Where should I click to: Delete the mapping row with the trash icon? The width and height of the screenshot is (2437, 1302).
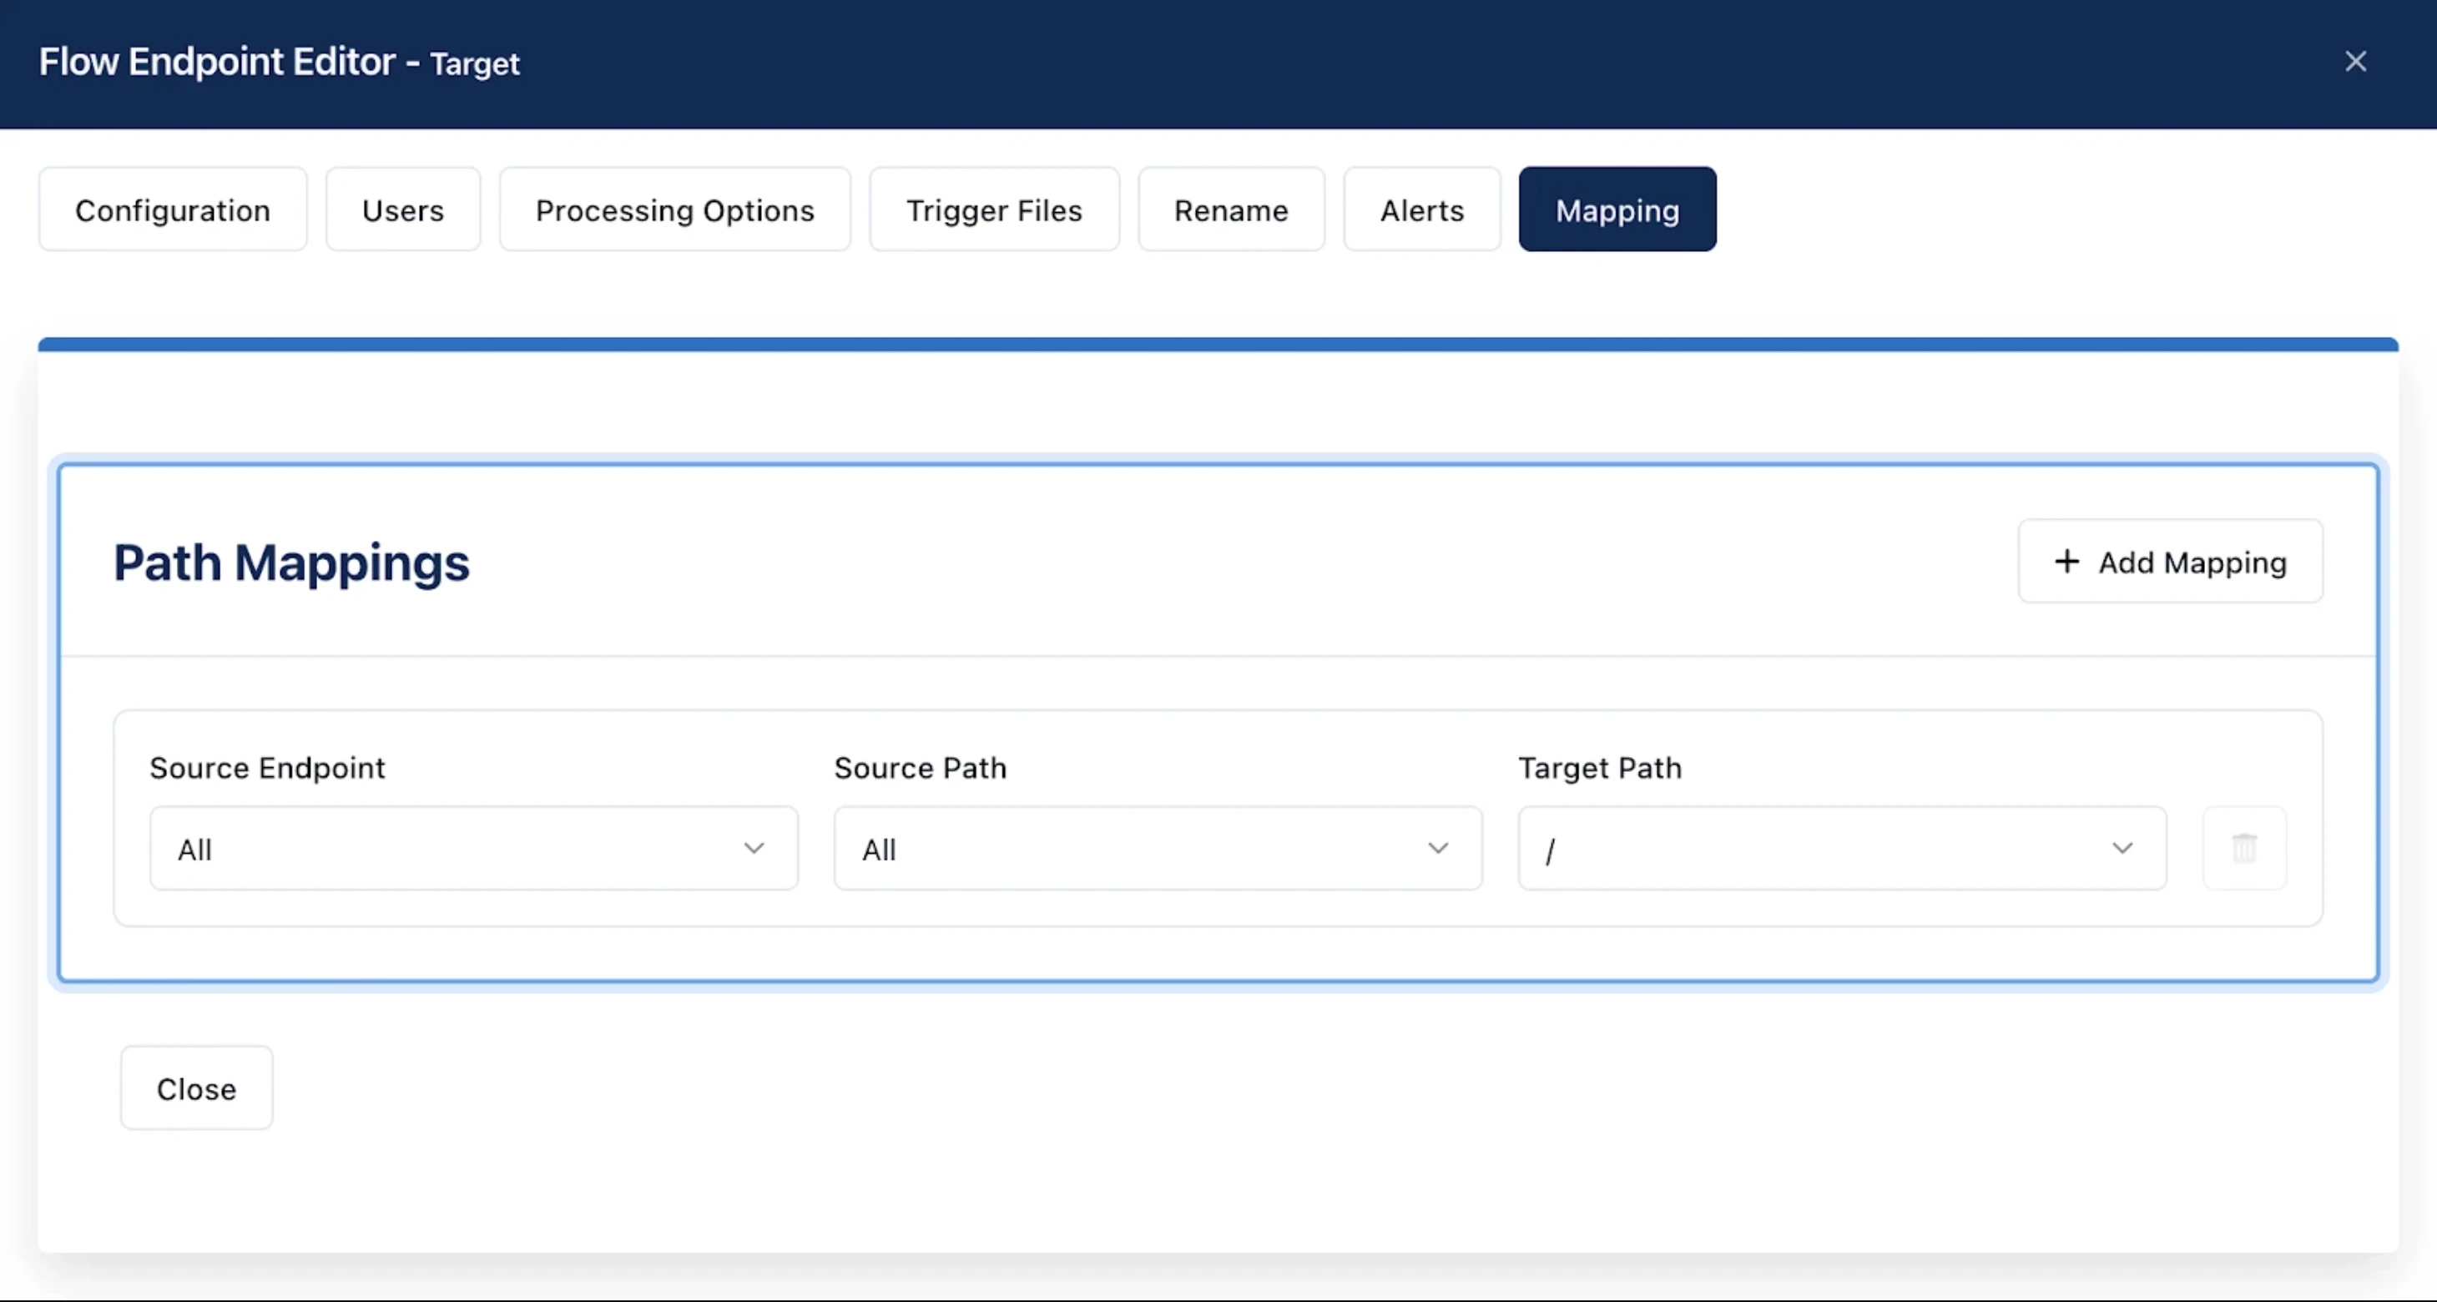pos(2244,848)
